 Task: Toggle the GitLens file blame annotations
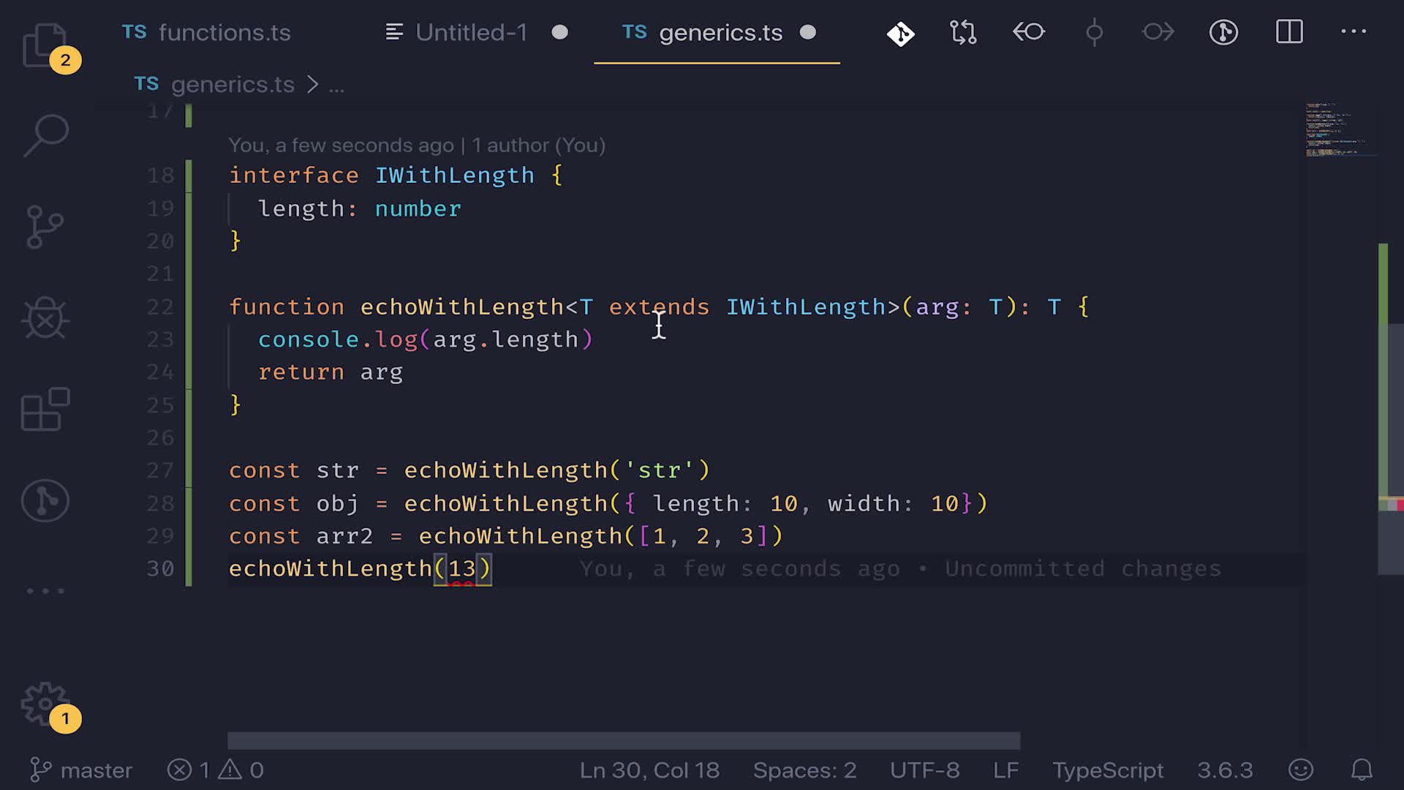click(1223, 32)
